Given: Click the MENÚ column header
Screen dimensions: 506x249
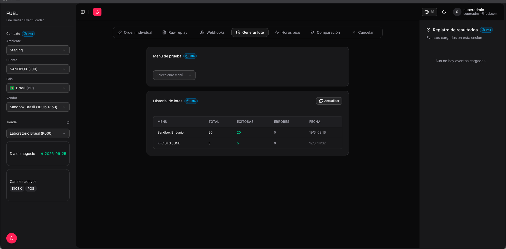Looking at the screenshot, I should pyautogui.click(x=162, y=122).
